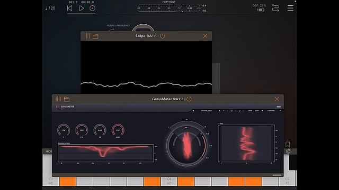Open the signal routing icon in top bar
Viewport: 339px width, 190px height.
(275, 8)
